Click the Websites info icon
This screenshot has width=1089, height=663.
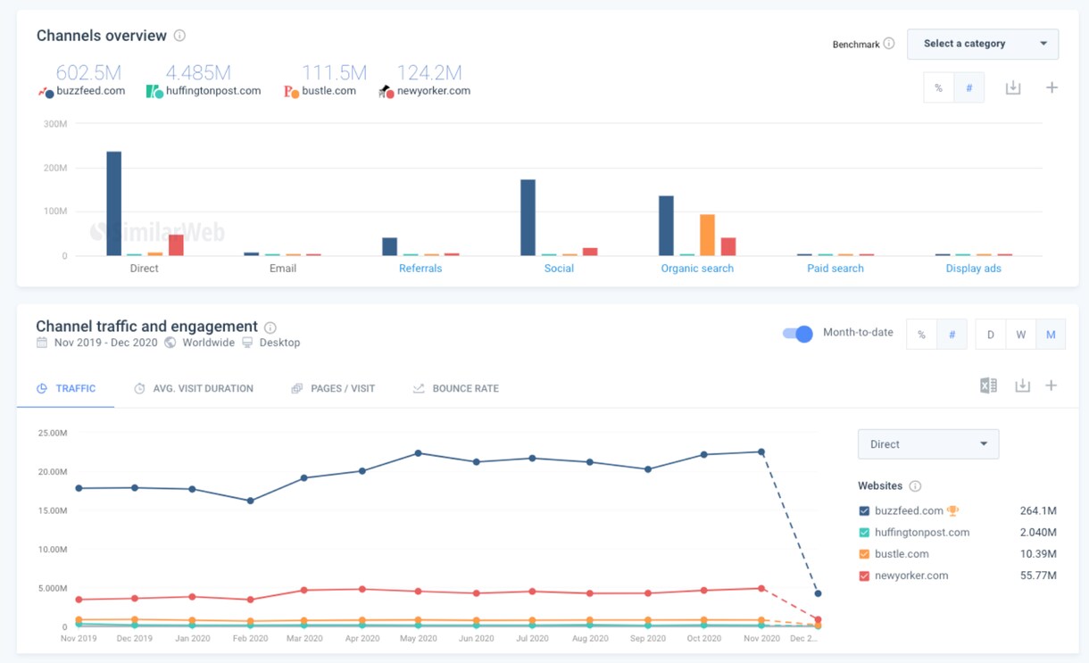click(915, 486)
